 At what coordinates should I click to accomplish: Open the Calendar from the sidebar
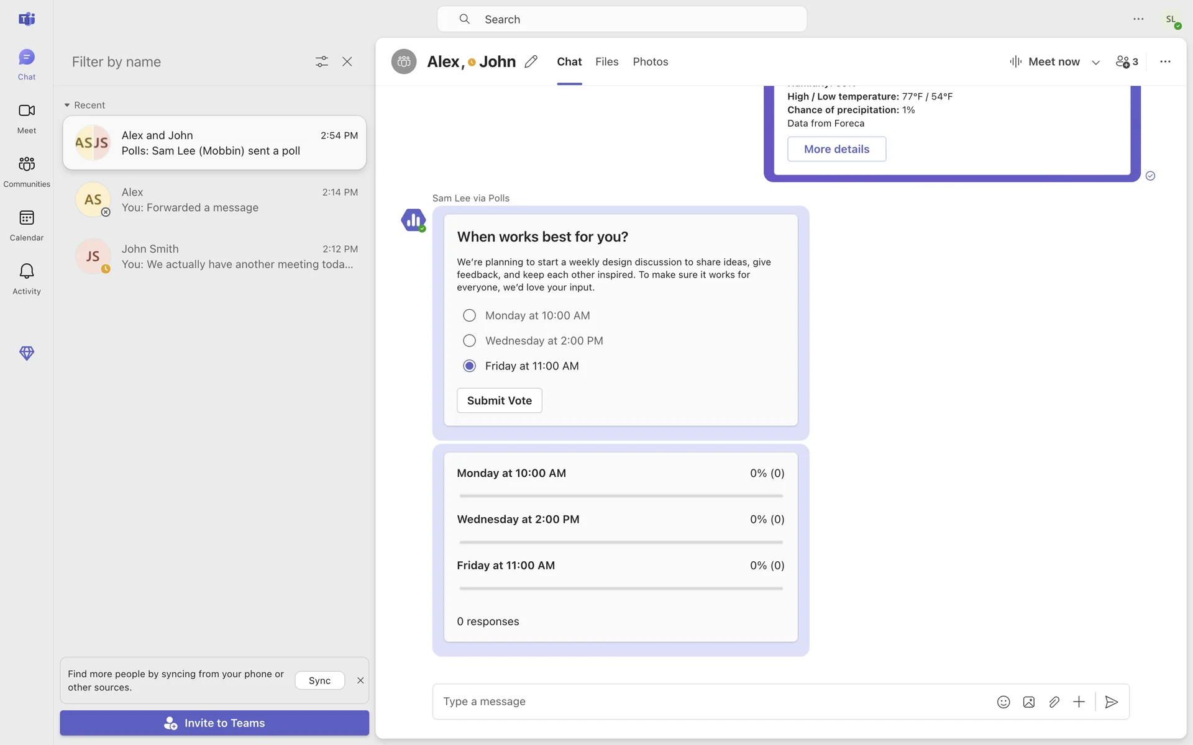coord(26,225)
